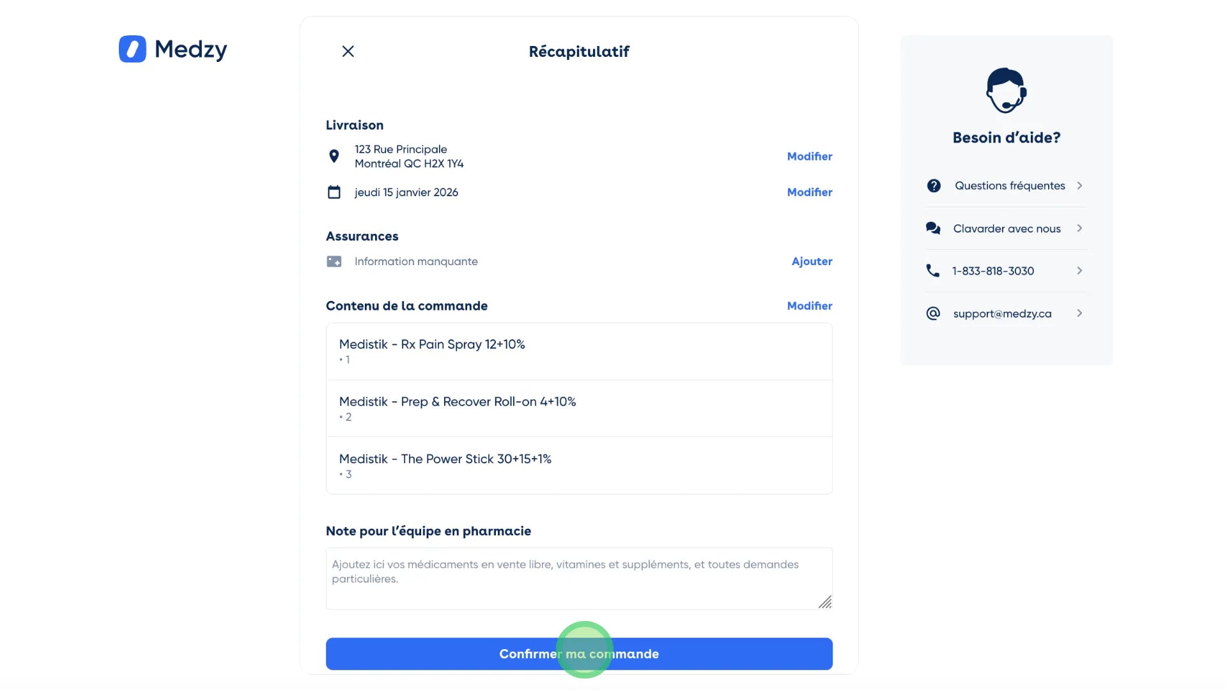The height and width of the screenshot is (690, 1227).
Task: Click the Medzy logo icon
Action: coord(132,49)
